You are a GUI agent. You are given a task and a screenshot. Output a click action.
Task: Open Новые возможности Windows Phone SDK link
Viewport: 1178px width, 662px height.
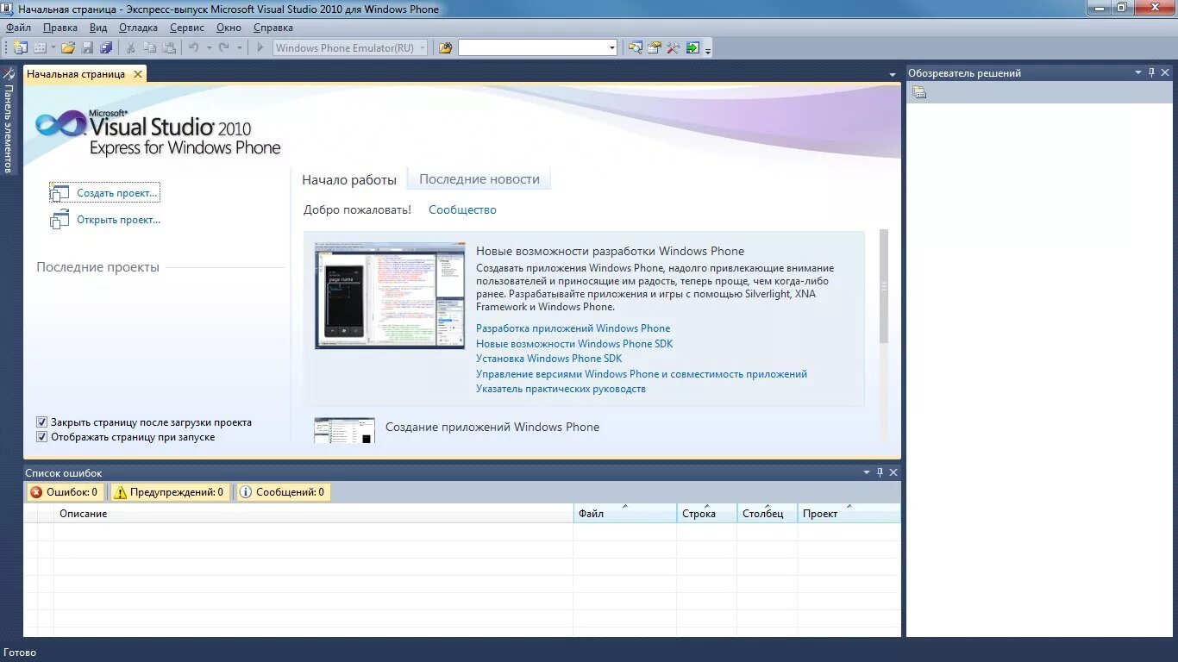click(574, 344)
